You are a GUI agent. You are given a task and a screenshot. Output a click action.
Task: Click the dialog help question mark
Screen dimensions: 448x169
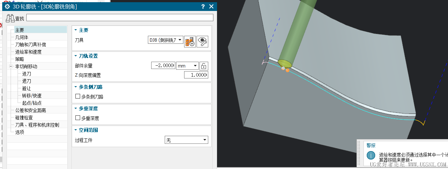coord(203,7)
